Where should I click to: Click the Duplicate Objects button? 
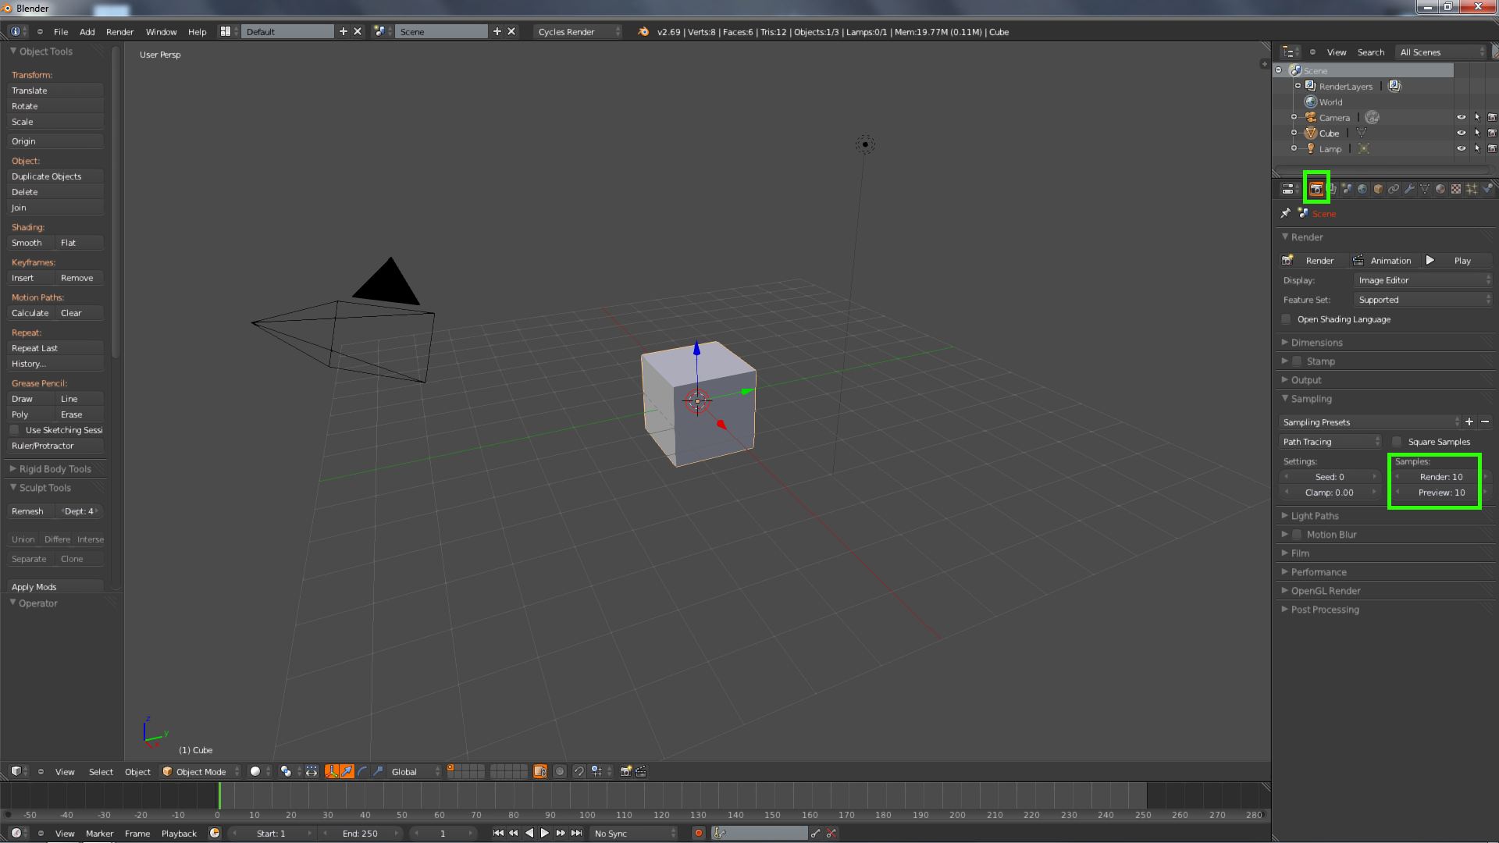coord(55,176)
